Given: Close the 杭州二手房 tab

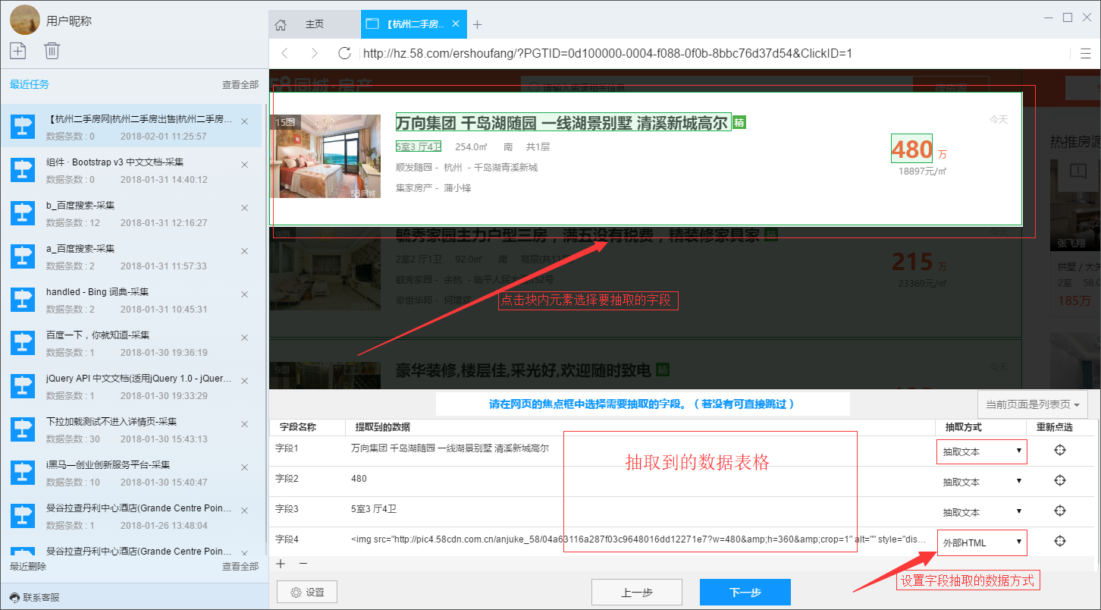Looking at the screenshot, I should [456, 24].
